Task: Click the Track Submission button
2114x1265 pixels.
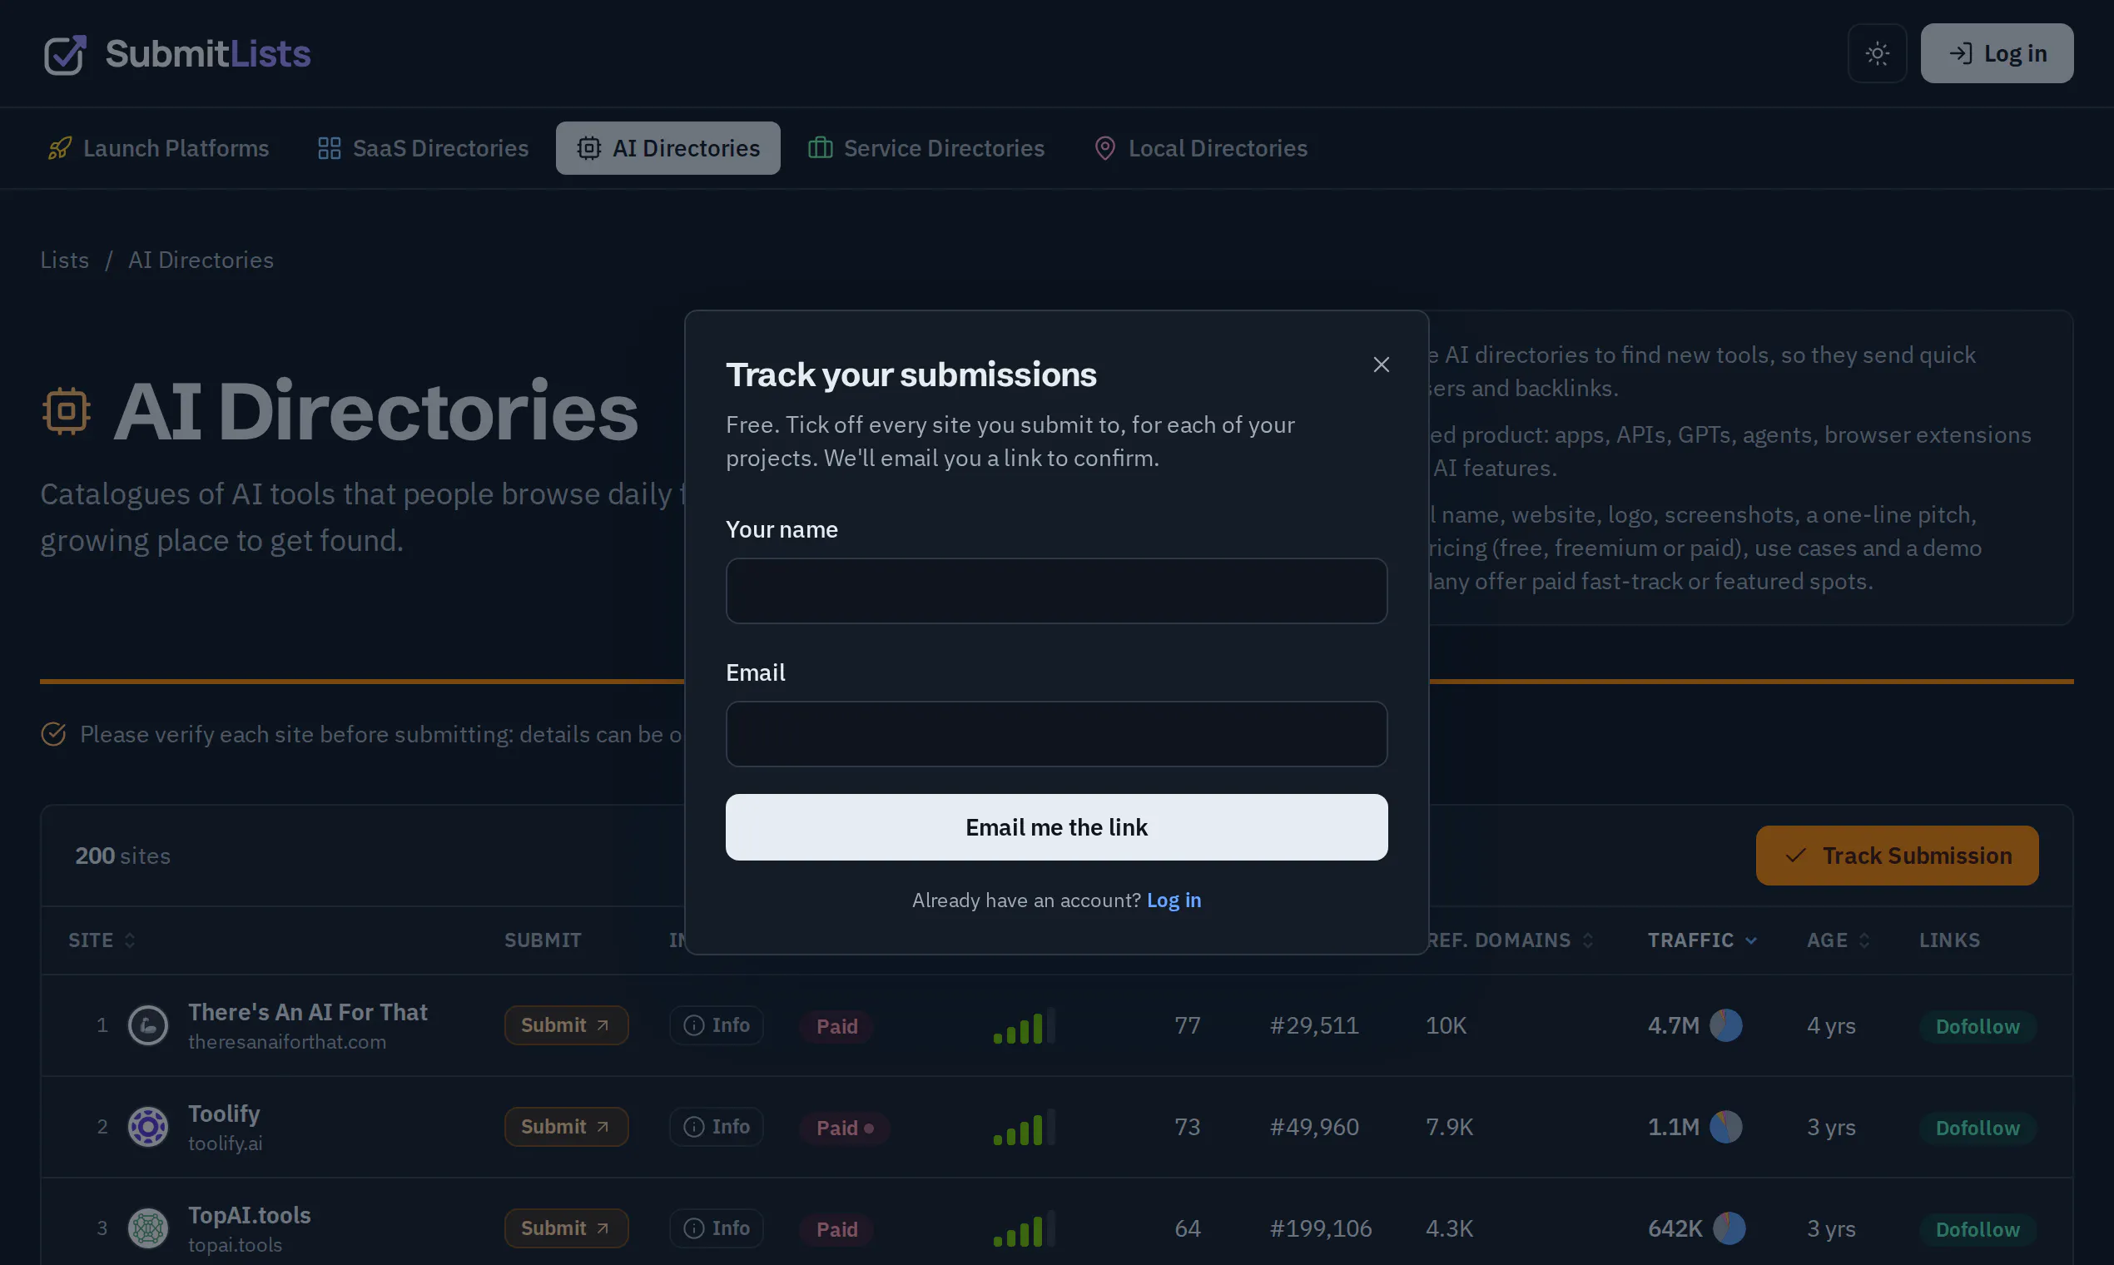Action: [1897, 855]
